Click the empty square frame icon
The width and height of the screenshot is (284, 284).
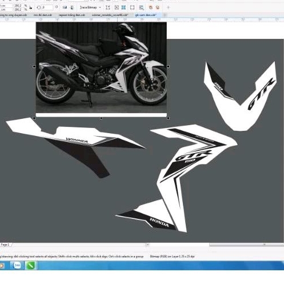(x=132, y=7)
